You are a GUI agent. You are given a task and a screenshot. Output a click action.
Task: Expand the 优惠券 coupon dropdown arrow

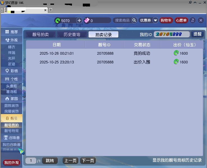[x=155, y=20]
